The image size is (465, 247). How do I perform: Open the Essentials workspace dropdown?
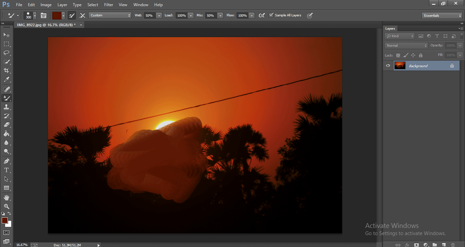[x=442, y=16]
